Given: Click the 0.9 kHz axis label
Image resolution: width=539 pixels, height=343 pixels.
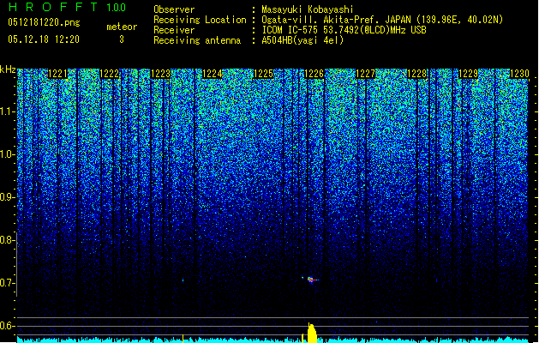Looking at the screenshot, I should pyautogui.click(x=7, y=197).
